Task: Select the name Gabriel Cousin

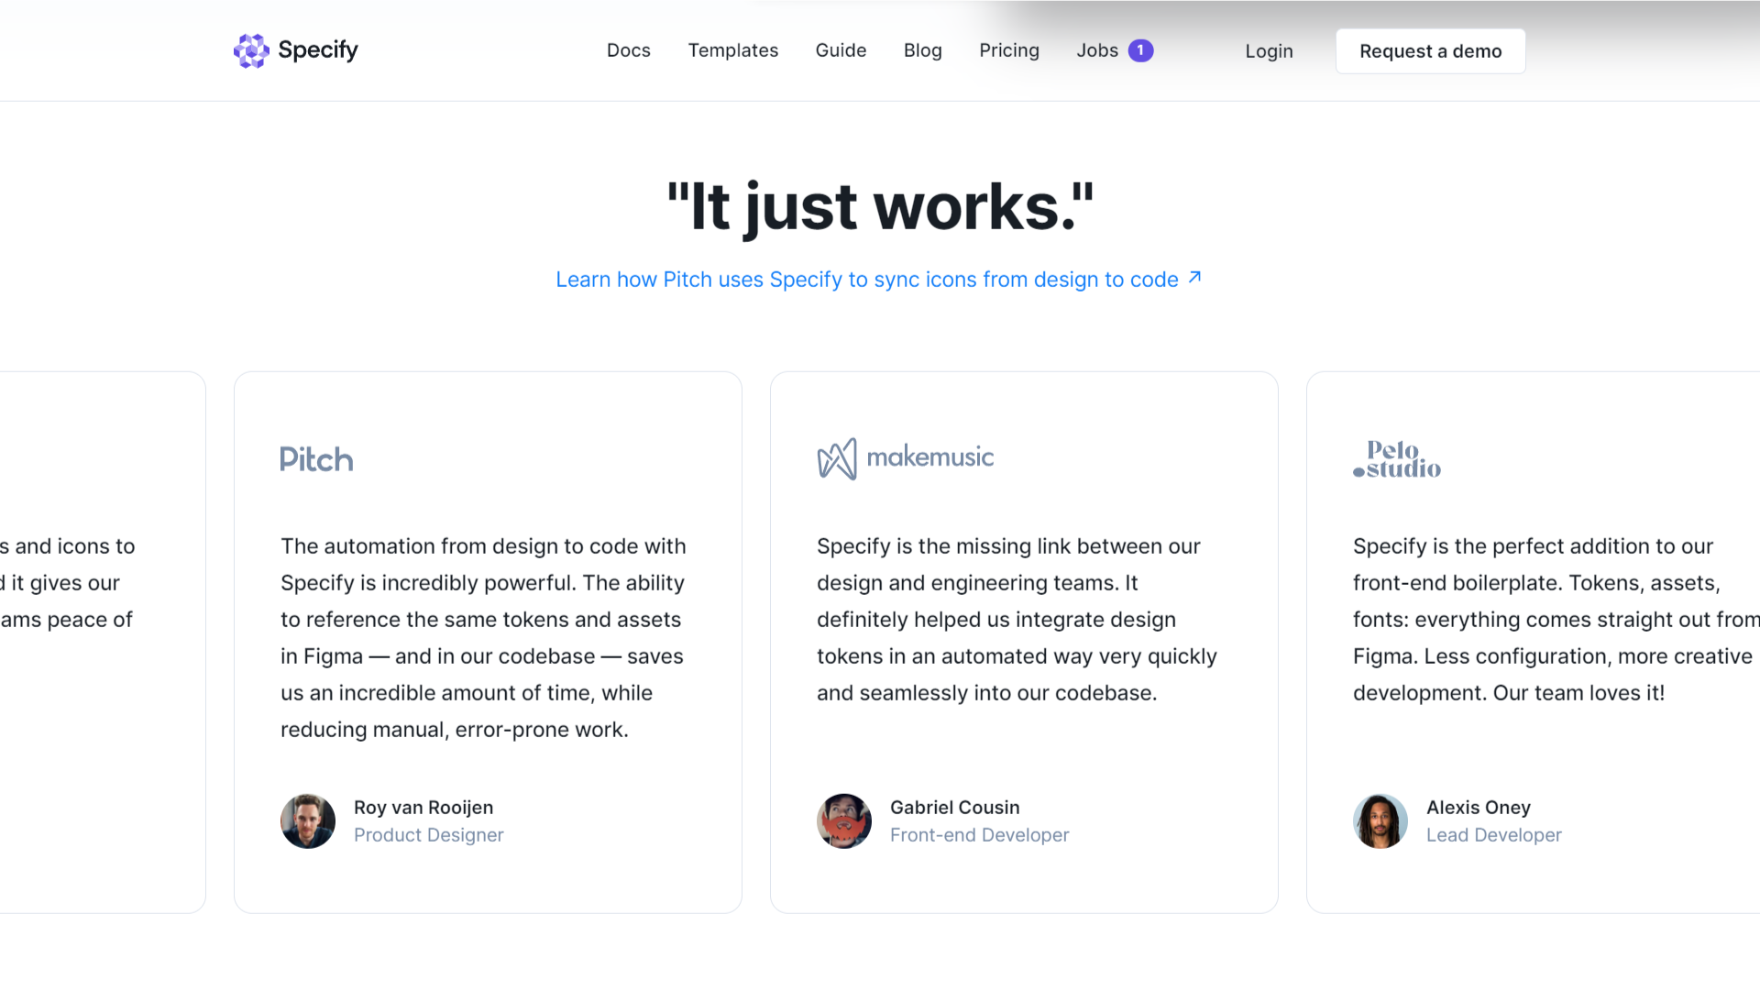Action: pyautogui.click(x=954, y=808)
